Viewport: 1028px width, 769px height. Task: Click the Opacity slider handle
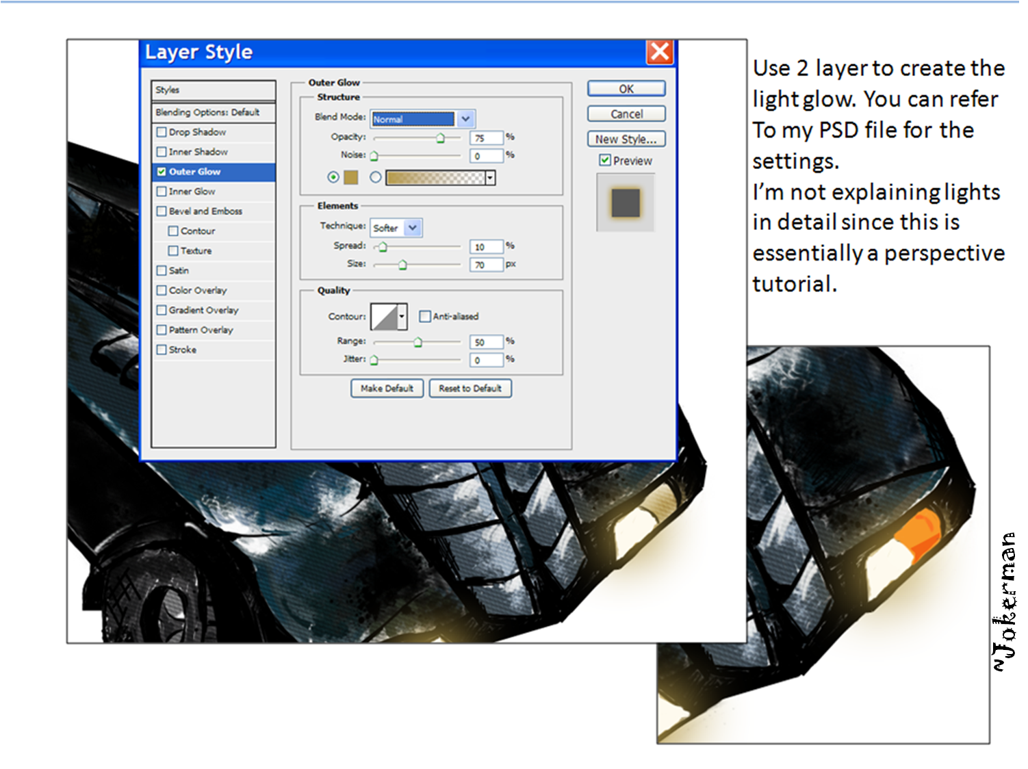coord(440,138)
